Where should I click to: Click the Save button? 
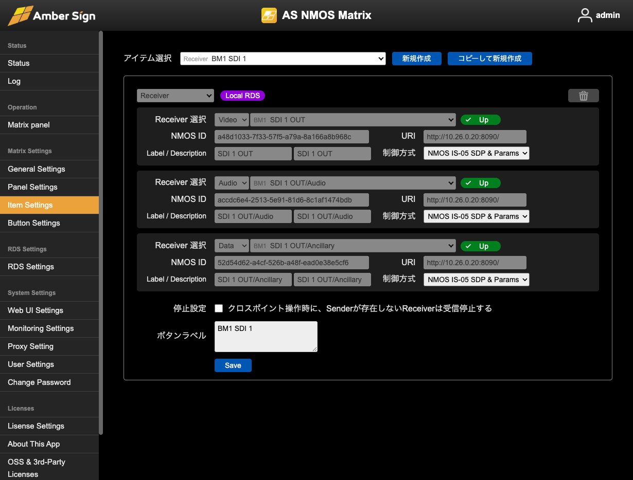click(233, 365)
